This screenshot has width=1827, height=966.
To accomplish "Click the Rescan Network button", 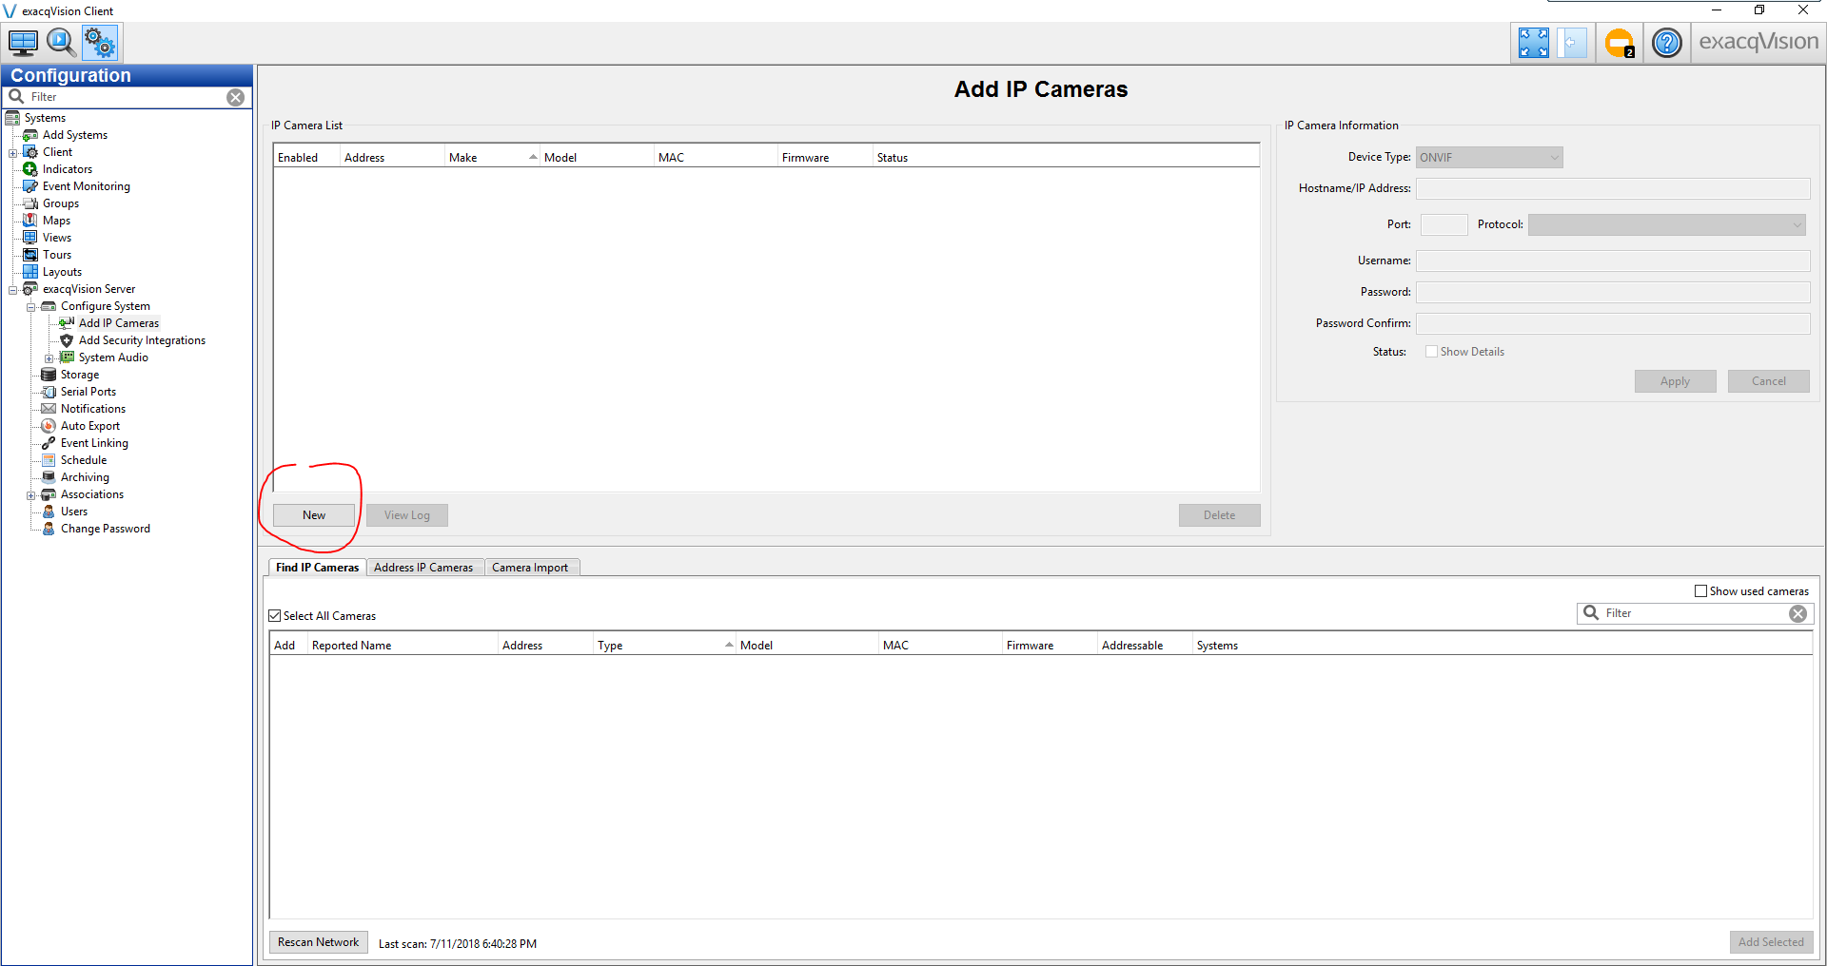I will pos(318,942).
